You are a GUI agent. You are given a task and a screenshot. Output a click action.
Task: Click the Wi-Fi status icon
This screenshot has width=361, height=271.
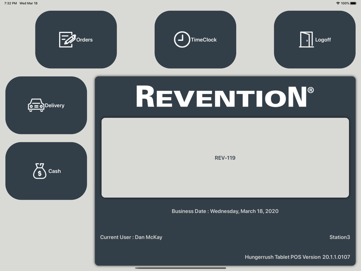click(x=338, y=3)
